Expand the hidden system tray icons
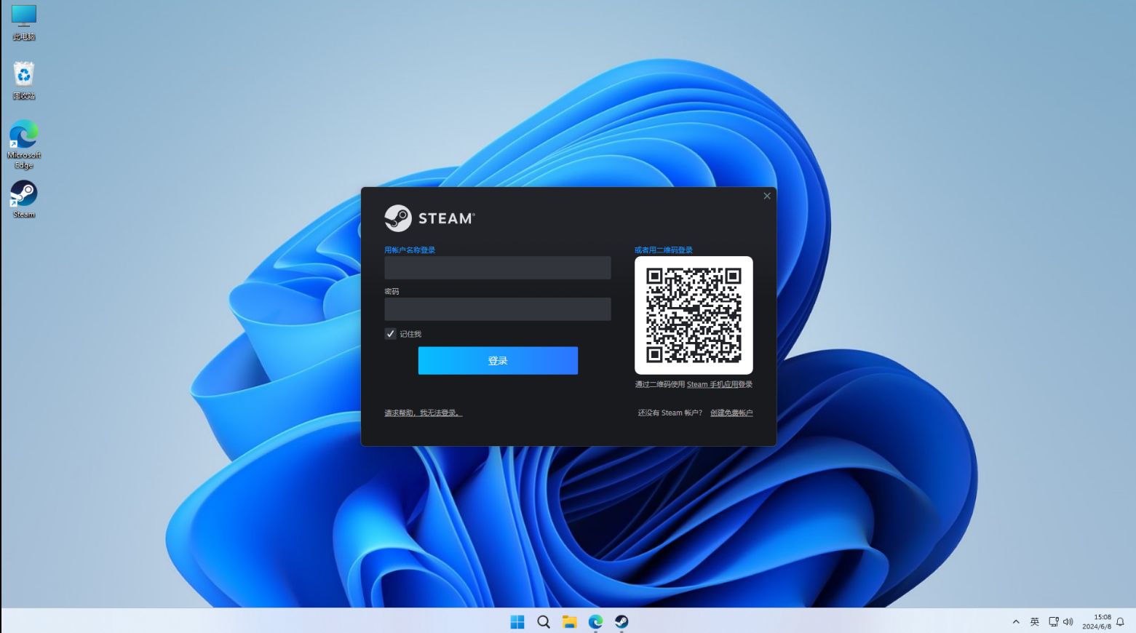Image resolution: width=1136 pixels, height=633 pixels. 1016,622
